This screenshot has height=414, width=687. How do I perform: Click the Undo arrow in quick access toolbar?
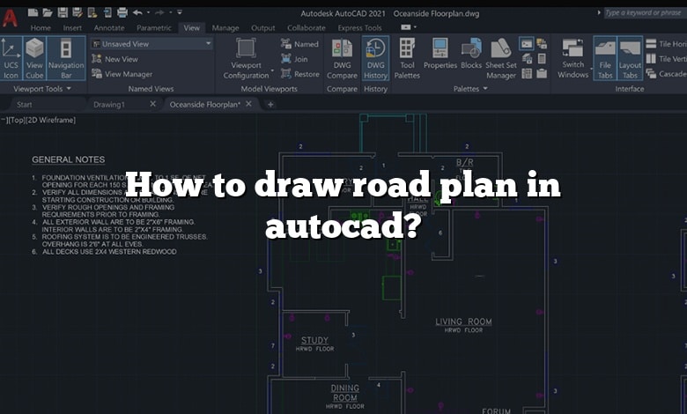139,13
